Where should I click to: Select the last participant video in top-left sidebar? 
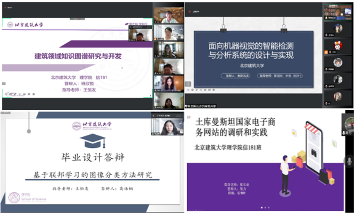pyautogui.click(x=168, y=100)
